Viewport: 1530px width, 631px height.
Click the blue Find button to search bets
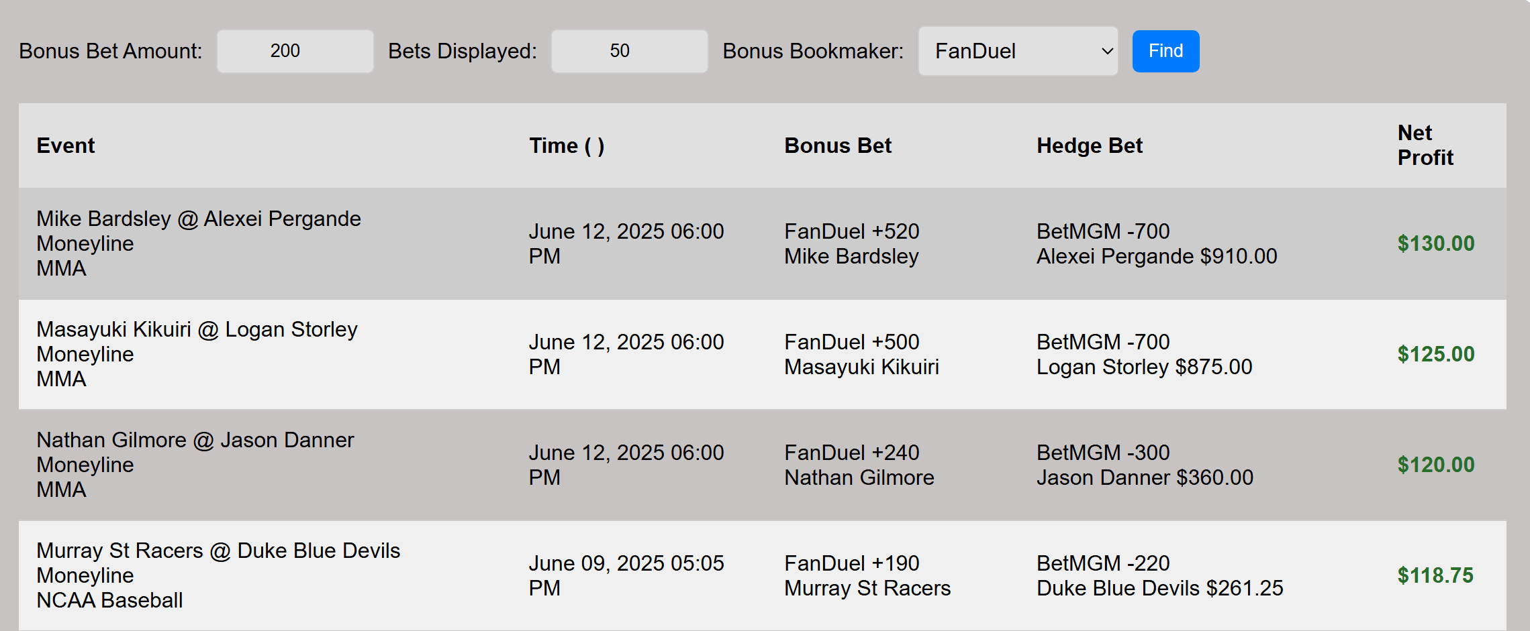[x=1165, y=50]
